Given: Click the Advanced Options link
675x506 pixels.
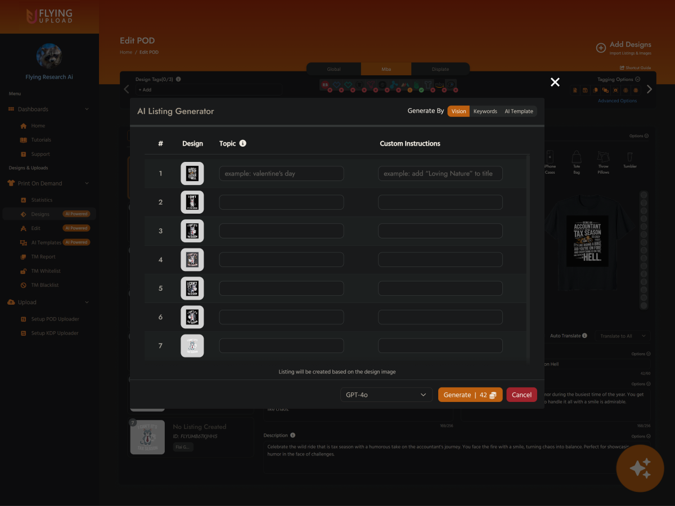Looking at the screenshot, I should tap(617, 101).
